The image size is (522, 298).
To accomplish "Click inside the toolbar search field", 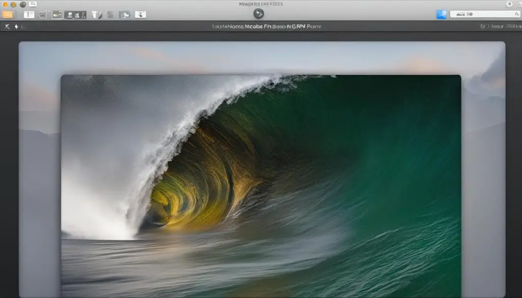I will [479, 14].
